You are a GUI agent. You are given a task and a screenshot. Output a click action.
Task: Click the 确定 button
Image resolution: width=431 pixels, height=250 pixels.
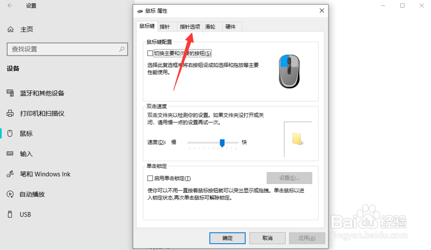(227, 238)
